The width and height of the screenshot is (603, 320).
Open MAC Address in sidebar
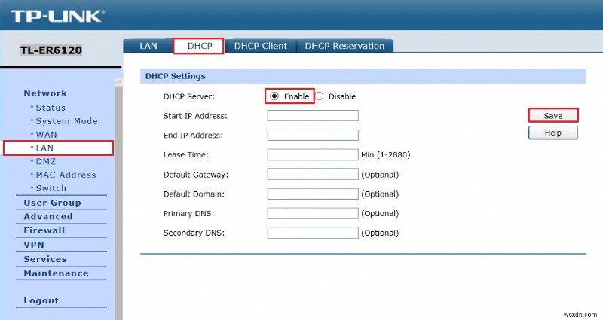(66, 175)
